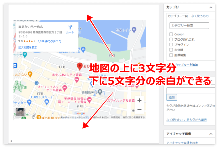Collapse the カテゴリー panel
The image size is (219, 148).
click(x=211, y=7)
